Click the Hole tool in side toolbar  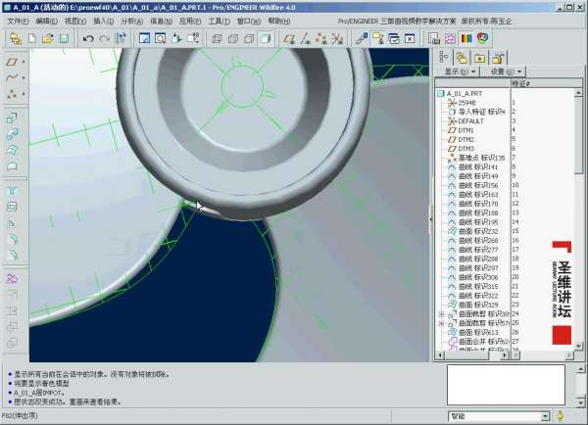[12, 191]
